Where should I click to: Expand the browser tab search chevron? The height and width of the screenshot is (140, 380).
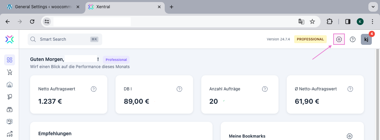372,7
